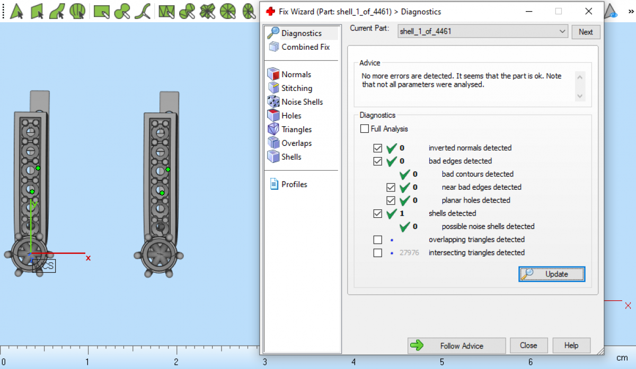Click the Update button
Viewport: 636px width, 369px height.
click(x=551, y=274)
